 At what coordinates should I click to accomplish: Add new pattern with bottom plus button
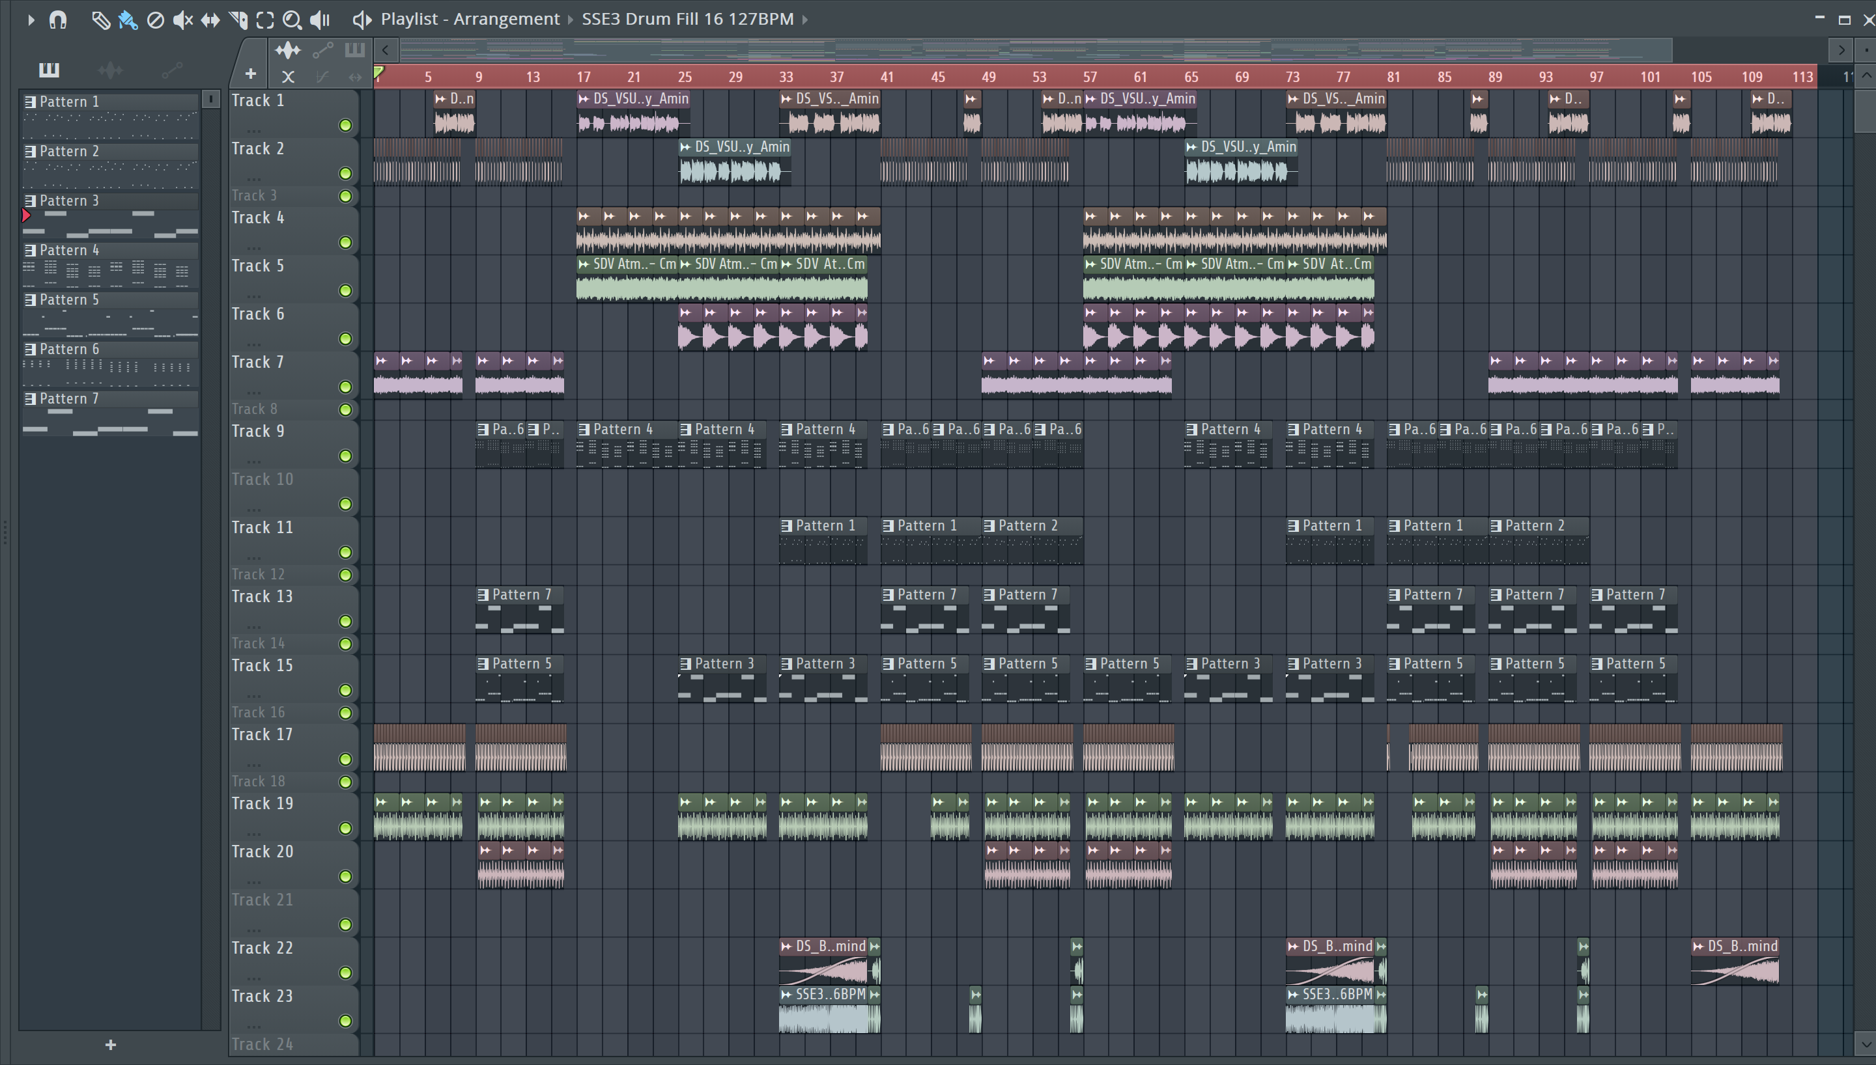pyautogui.click(x=111, y=1045)
